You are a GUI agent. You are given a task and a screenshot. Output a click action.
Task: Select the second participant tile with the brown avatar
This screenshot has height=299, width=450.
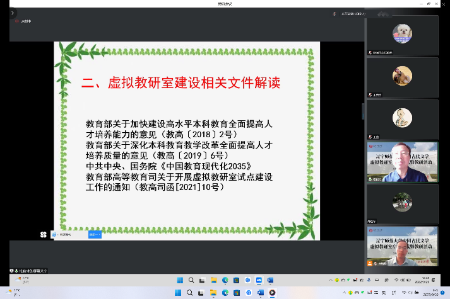pos(402,77)
